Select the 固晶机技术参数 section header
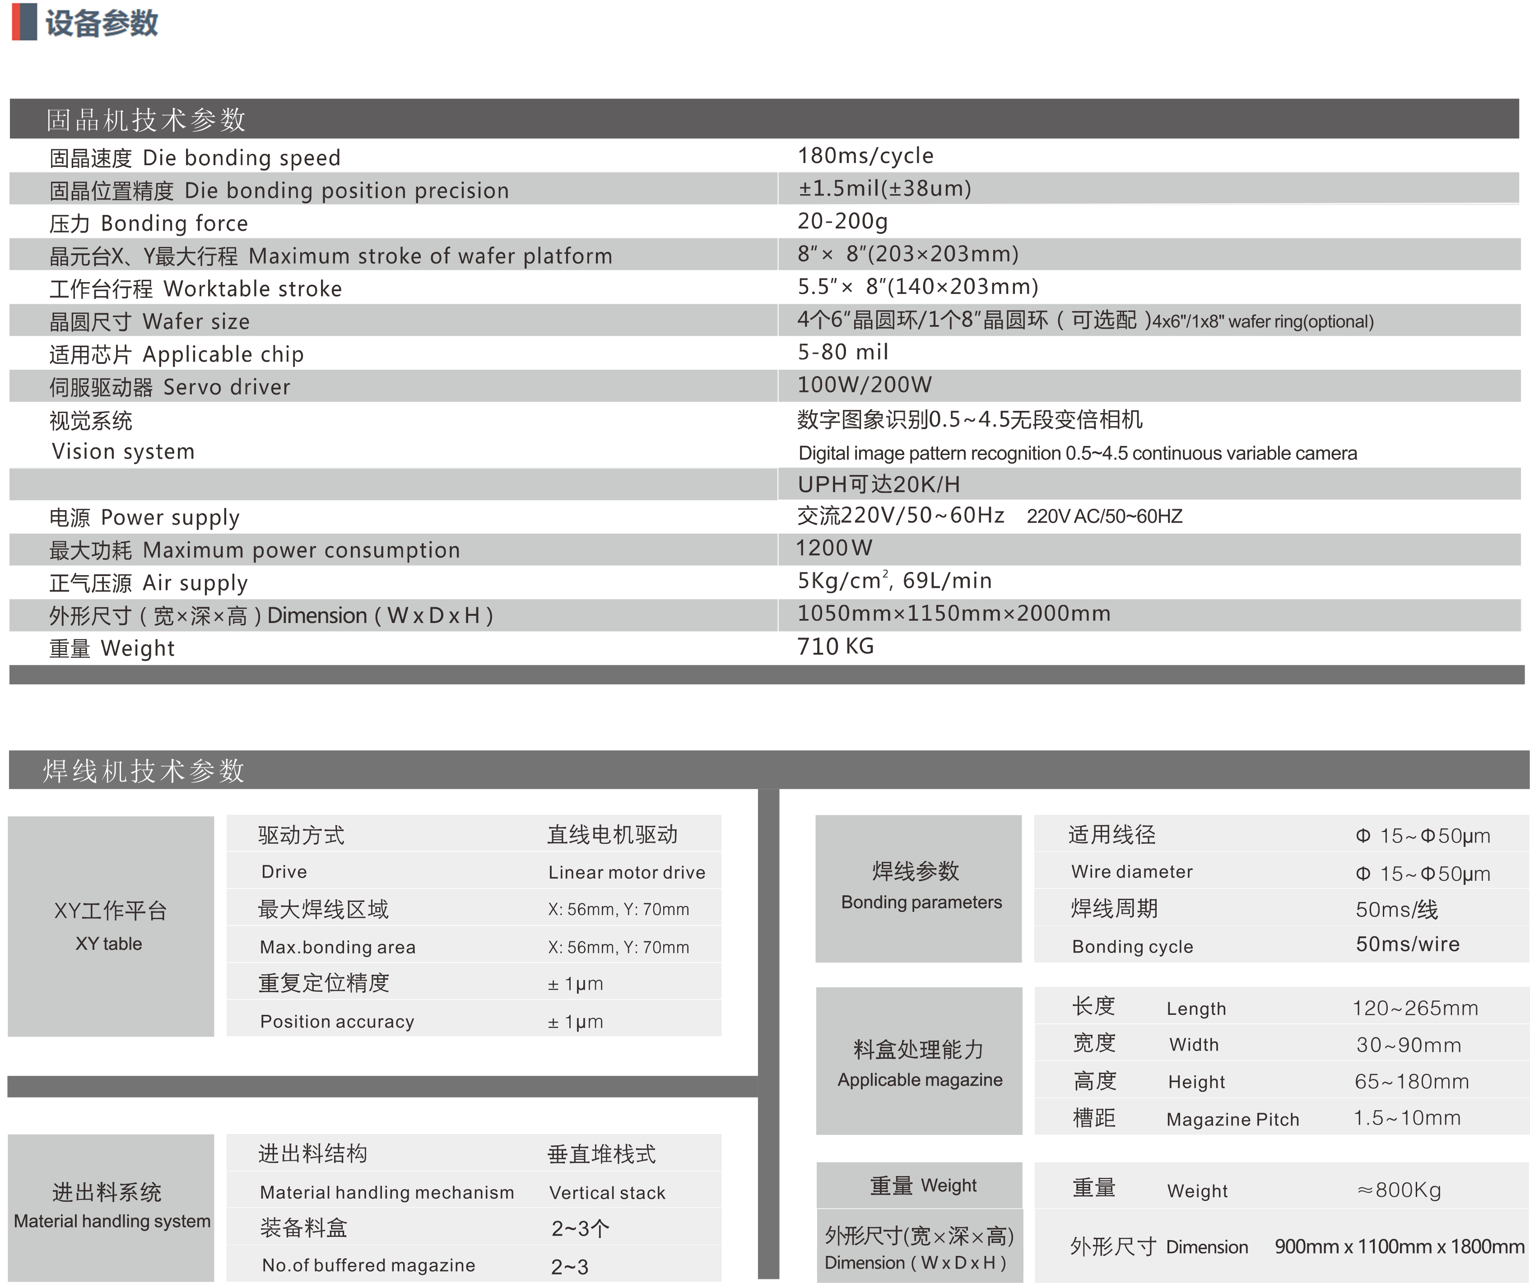Screen dimensions: 1530x1283 point(146,120)
